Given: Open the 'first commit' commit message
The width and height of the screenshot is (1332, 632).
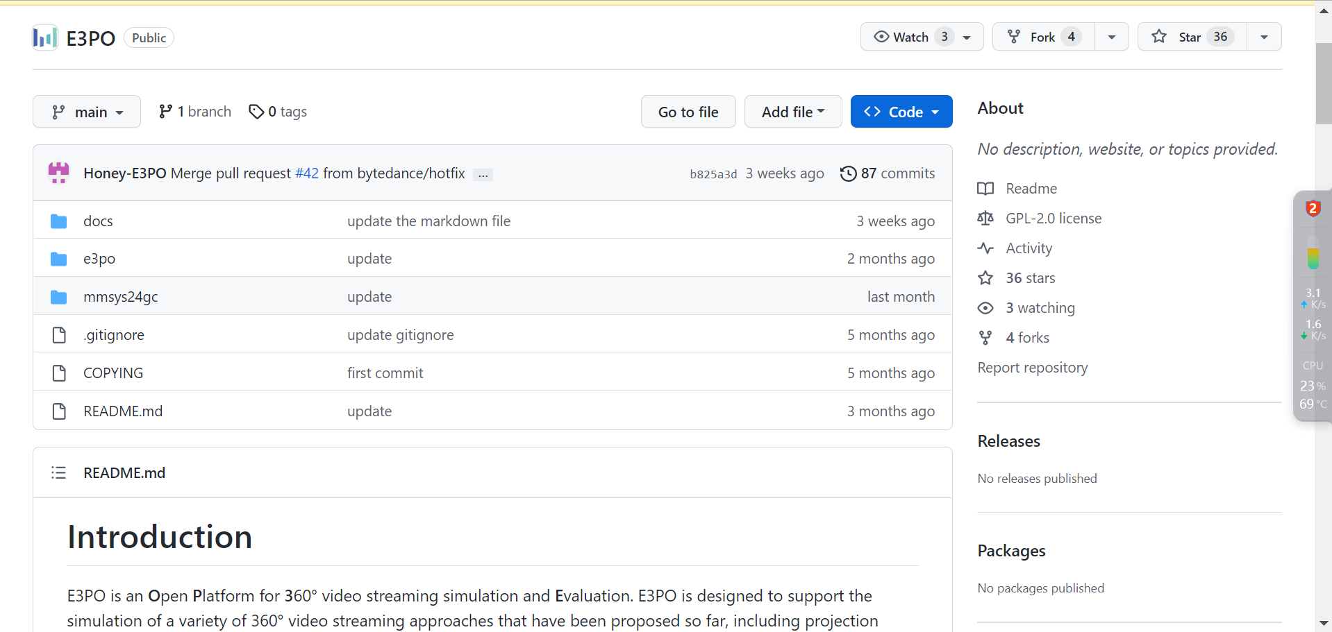Looking at the screenshot, I should tap(385, 373).
